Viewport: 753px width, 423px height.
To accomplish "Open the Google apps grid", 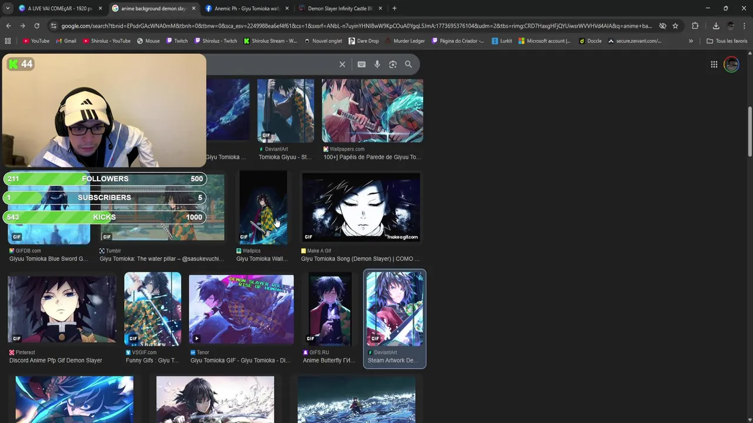I will [714, 65].
